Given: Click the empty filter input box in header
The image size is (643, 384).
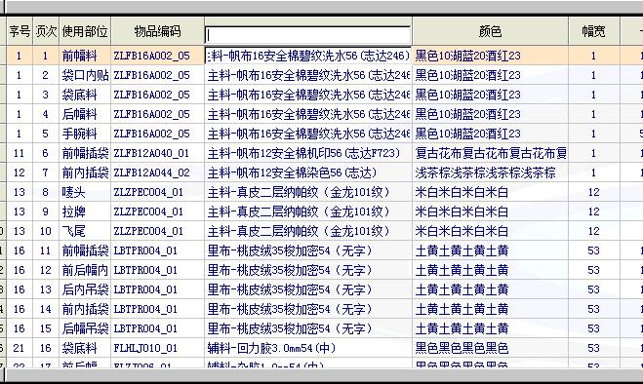Looking at the screenshot, I should [x=308, y=35].
